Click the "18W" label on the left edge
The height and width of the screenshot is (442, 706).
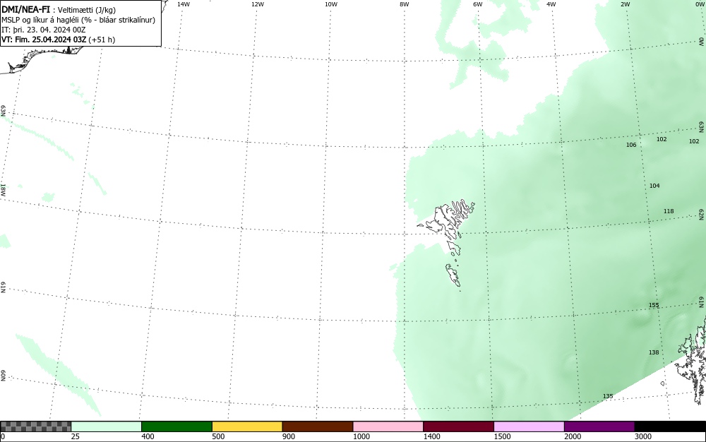coord(3,189)
